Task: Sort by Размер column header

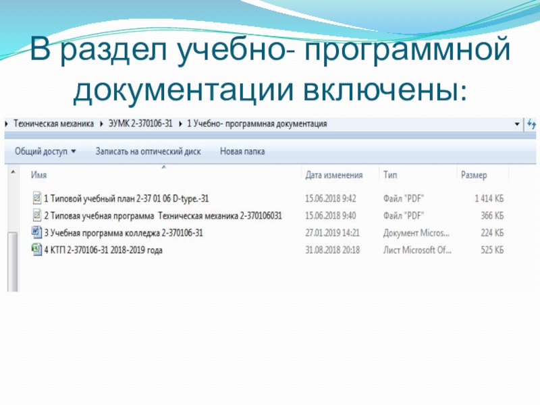Action: point(474,175)
